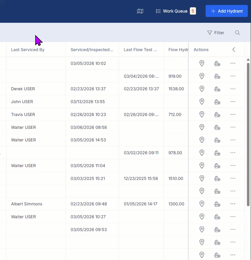Click location pin in 919.00 flow row
Viewport: 251px width, 260px height.
202,76
